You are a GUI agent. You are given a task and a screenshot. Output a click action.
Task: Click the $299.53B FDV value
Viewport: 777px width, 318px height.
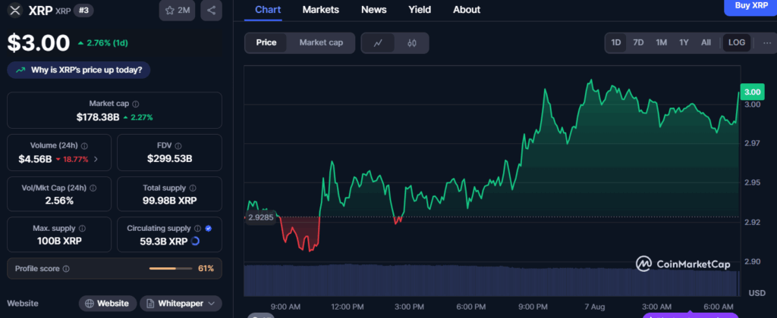point(169,159)
